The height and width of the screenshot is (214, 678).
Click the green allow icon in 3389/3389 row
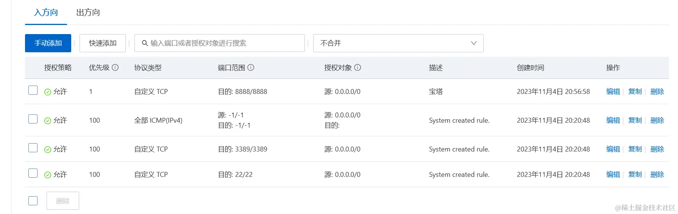(48, 149)
